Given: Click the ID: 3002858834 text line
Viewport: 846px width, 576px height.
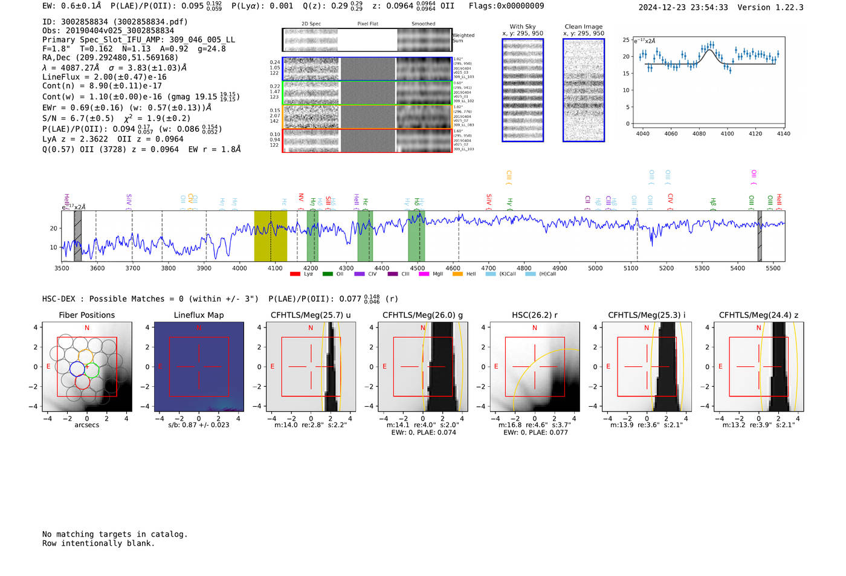Looking at the screenshot, I should pos(115,22).
